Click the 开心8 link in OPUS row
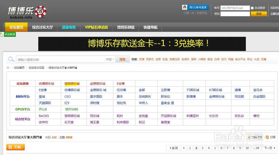The height and width of the screenshot is (155, 279). (x=43, y=109)
